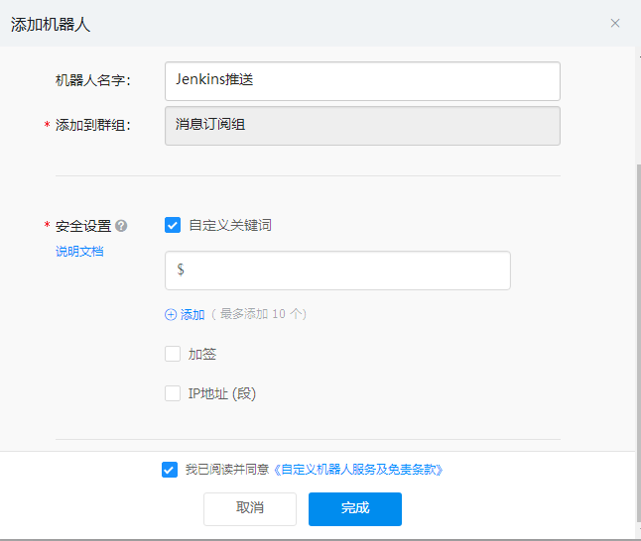Close the 添加机器人 dialog with X
The height and width of the screenshot is (541, 641).
615,23
